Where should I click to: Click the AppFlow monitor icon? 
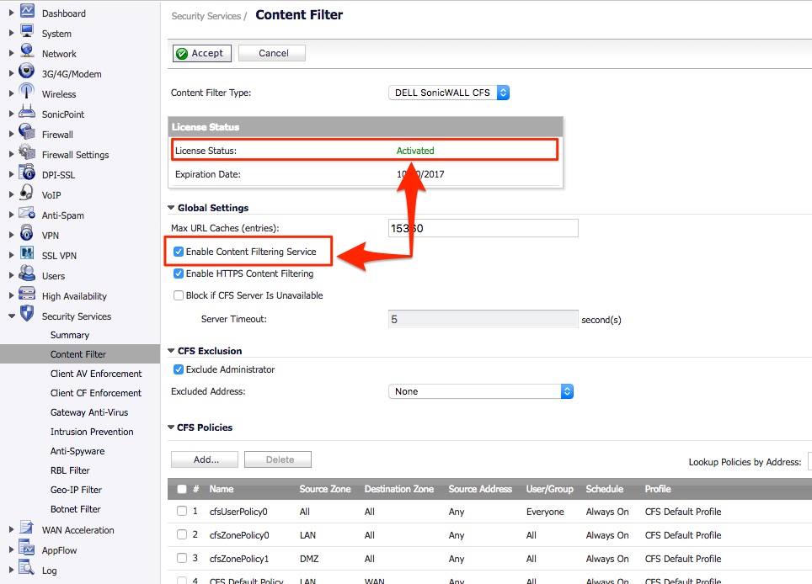point(27,547)
